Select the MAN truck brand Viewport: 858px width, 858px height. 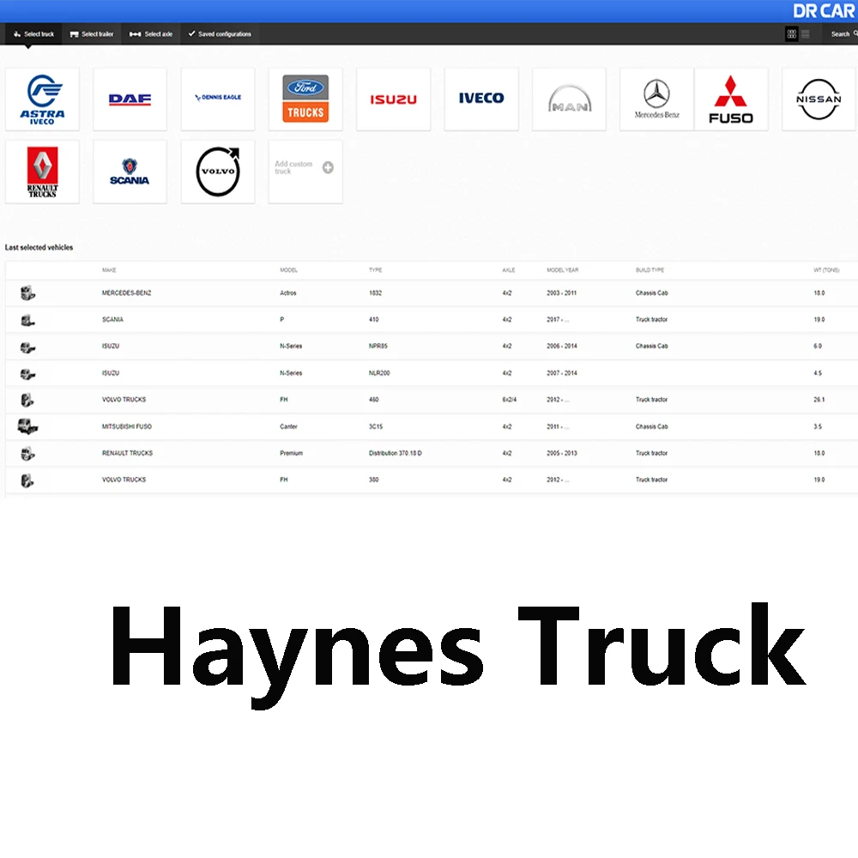(569, 99)
